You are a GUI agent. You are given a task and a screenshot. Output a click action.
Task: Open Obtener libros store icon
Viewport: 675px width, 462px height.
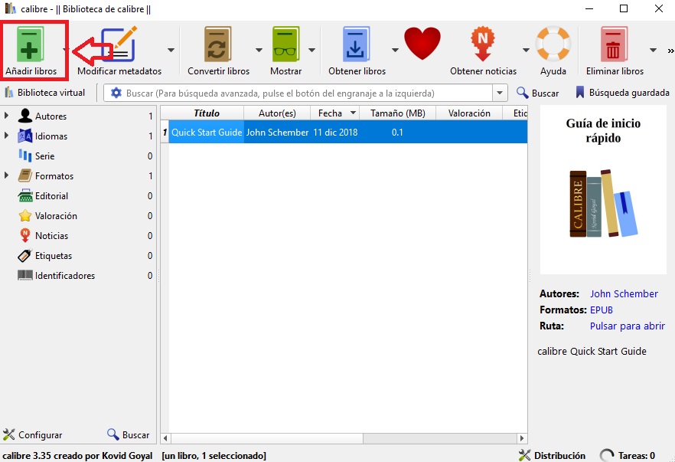click(x=356, y=44)
